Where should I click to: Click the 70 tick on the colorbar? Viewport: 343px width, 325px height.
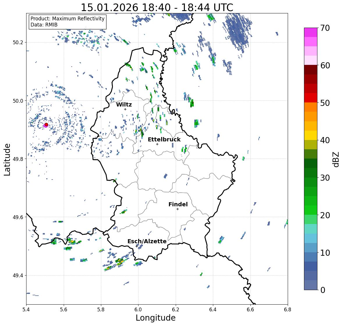point(325,28)
